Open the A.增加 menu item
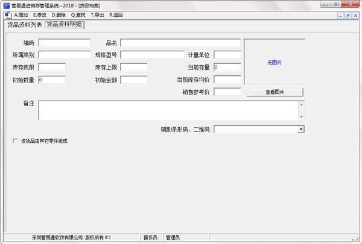 tap(21, 15)
